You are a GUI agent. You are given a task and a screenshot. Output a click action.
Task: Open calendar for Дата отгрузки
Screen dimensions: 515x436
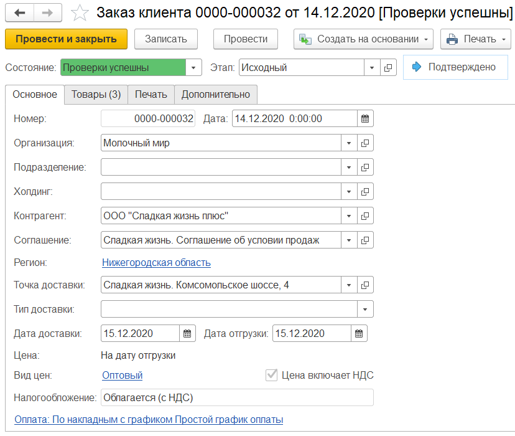tap(359, 333)
